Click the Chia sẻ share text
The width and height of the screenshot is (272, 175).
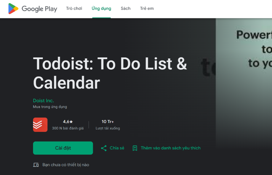[x=117, y=148]
